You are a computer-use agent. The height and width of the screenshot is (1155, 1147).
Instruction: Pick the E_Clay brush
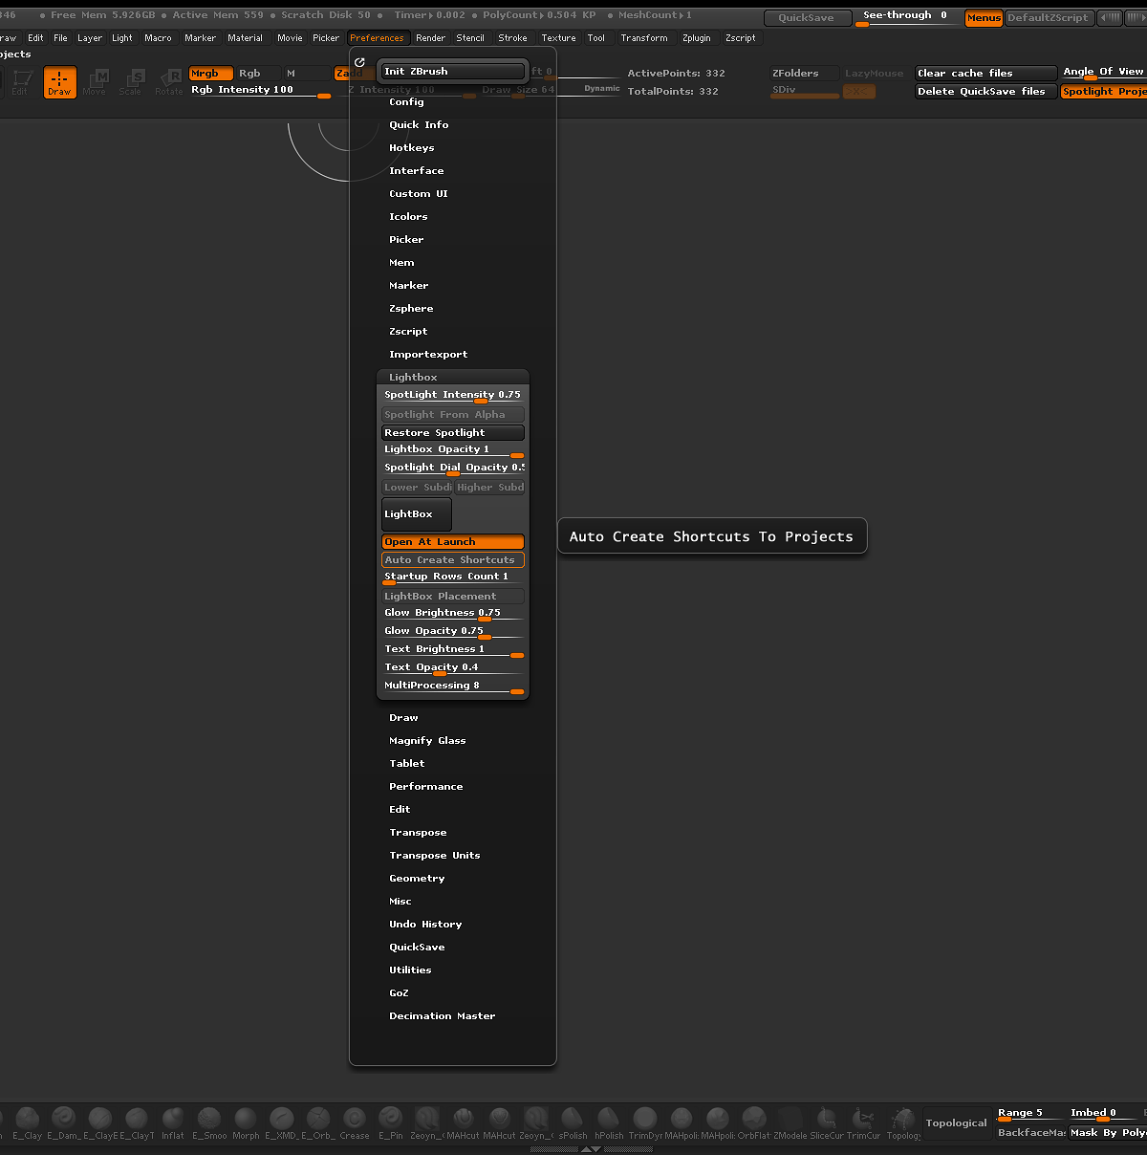coord(27,1122)
